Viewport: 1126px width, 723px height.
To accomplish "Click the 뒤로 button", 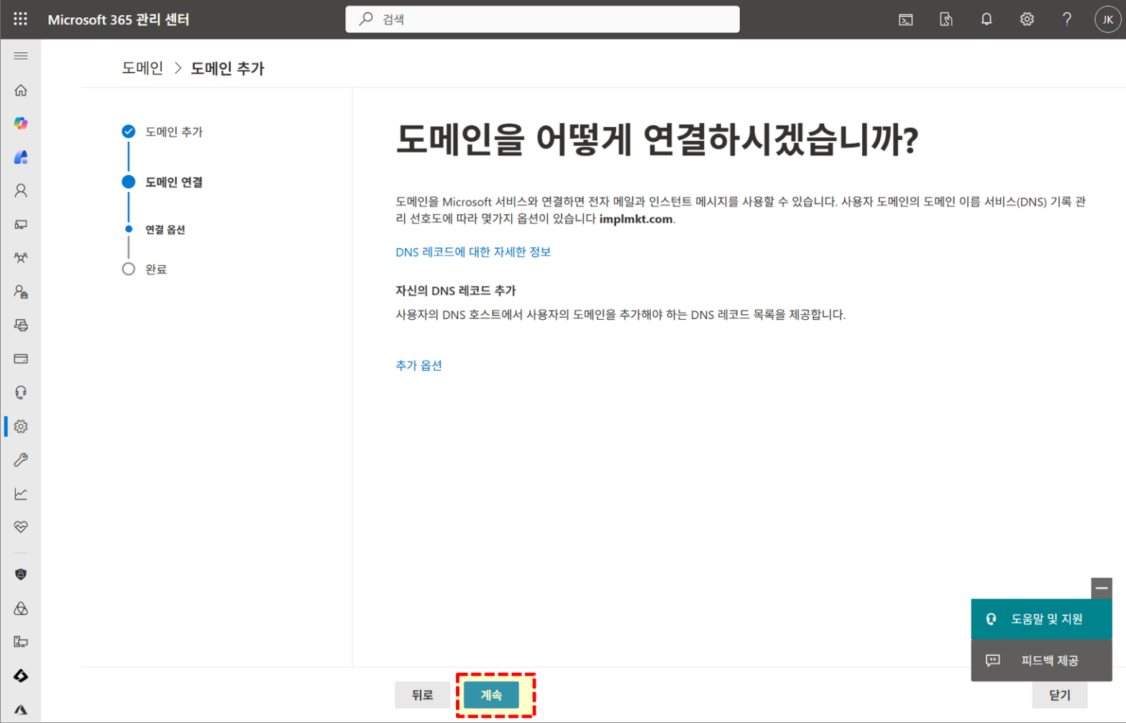I will [422, 695].
